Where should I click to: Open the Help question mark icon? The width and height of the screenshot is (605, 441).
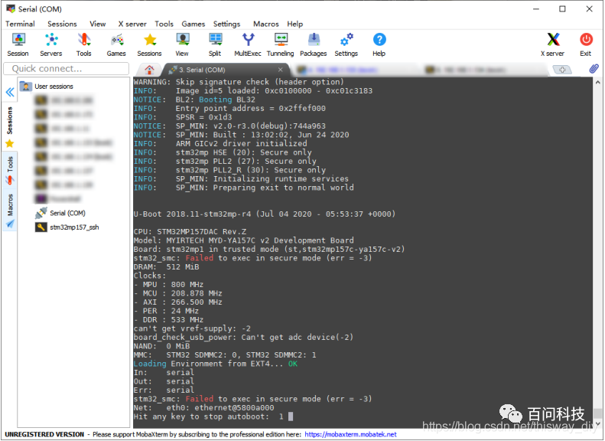pos(379,44)
